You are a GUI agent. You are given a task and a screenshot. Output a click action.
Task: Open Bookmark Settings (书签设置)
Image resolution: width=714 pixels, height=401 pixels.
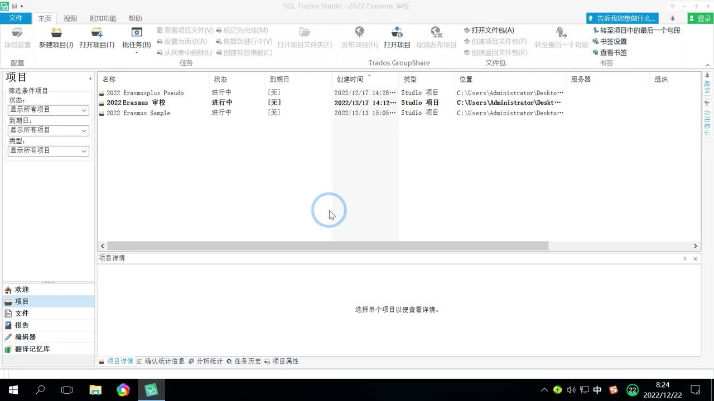610,42
